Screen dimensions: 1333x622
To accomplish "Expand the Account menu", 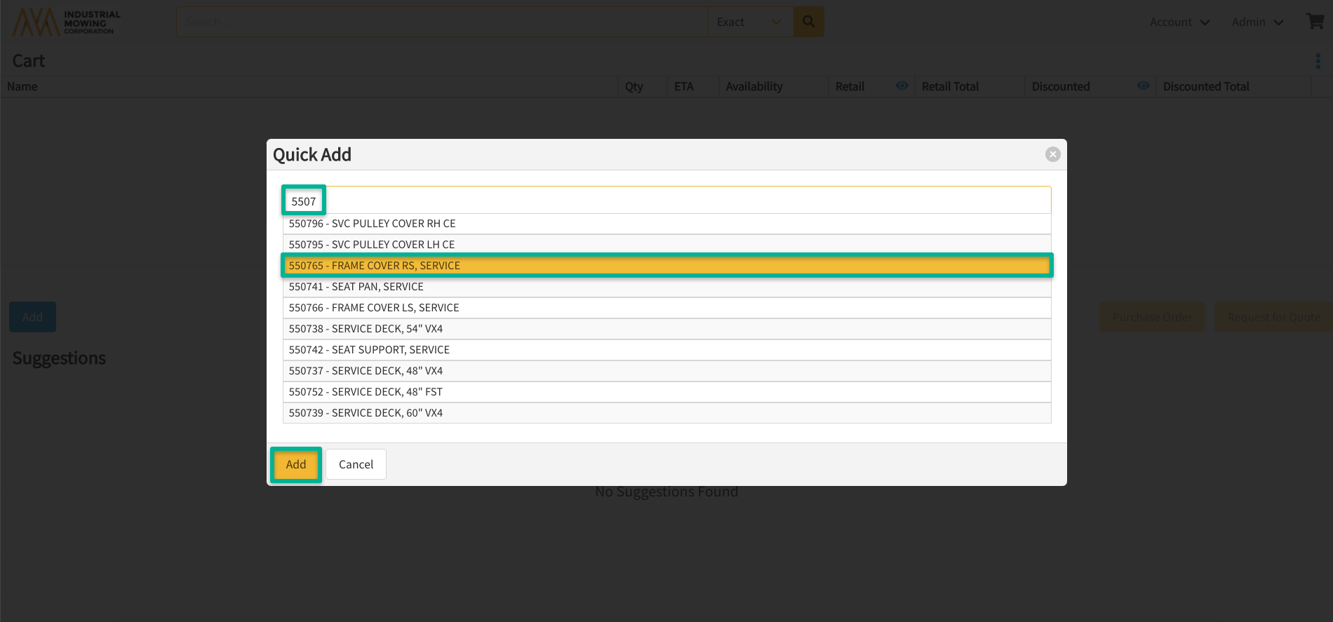I will (1179, 22).
